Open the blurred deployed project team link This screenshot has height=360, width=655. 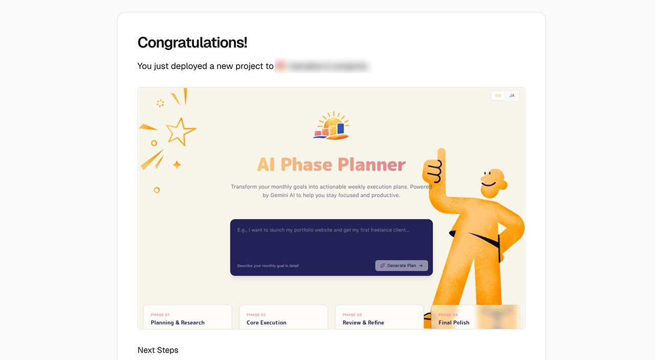pyautogui.click(x=322, y=66)
